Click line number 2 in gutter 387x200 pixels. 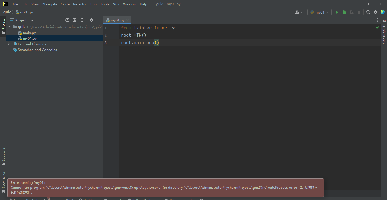coord(105,35)
